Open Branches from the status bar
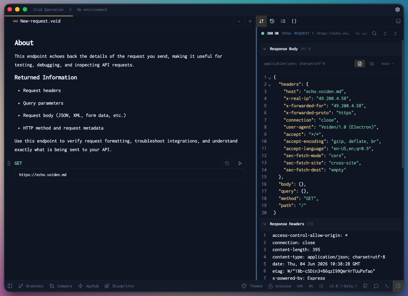408x296 pixels. 31,286
